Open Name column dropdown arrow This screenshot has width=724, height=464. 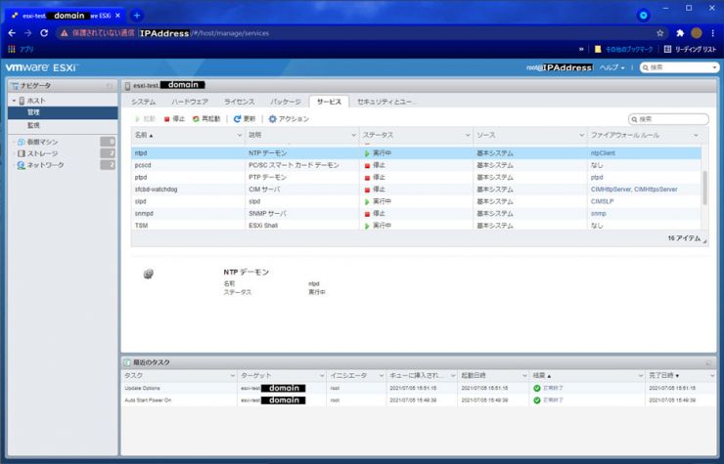[x=239, y=135]
